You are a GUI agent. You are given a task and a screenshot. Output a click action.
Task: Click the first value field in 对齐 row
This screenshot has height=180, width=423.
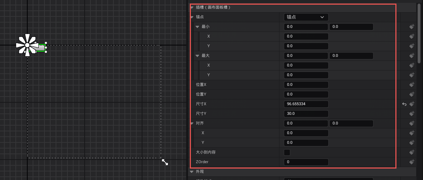pyautogui.click(x=306, y=123)
